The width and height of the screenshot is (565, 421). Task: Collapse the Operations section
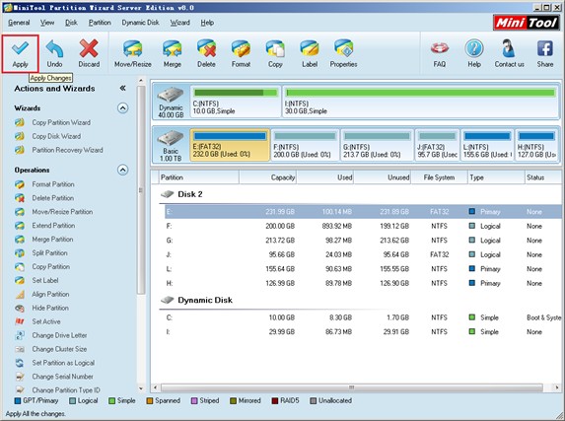click(x=123, y=170)
